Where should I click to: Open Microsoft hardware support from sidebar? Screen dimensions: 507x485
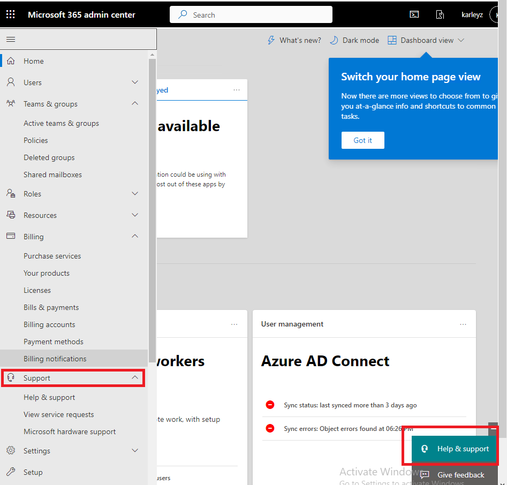pos(70,431)
